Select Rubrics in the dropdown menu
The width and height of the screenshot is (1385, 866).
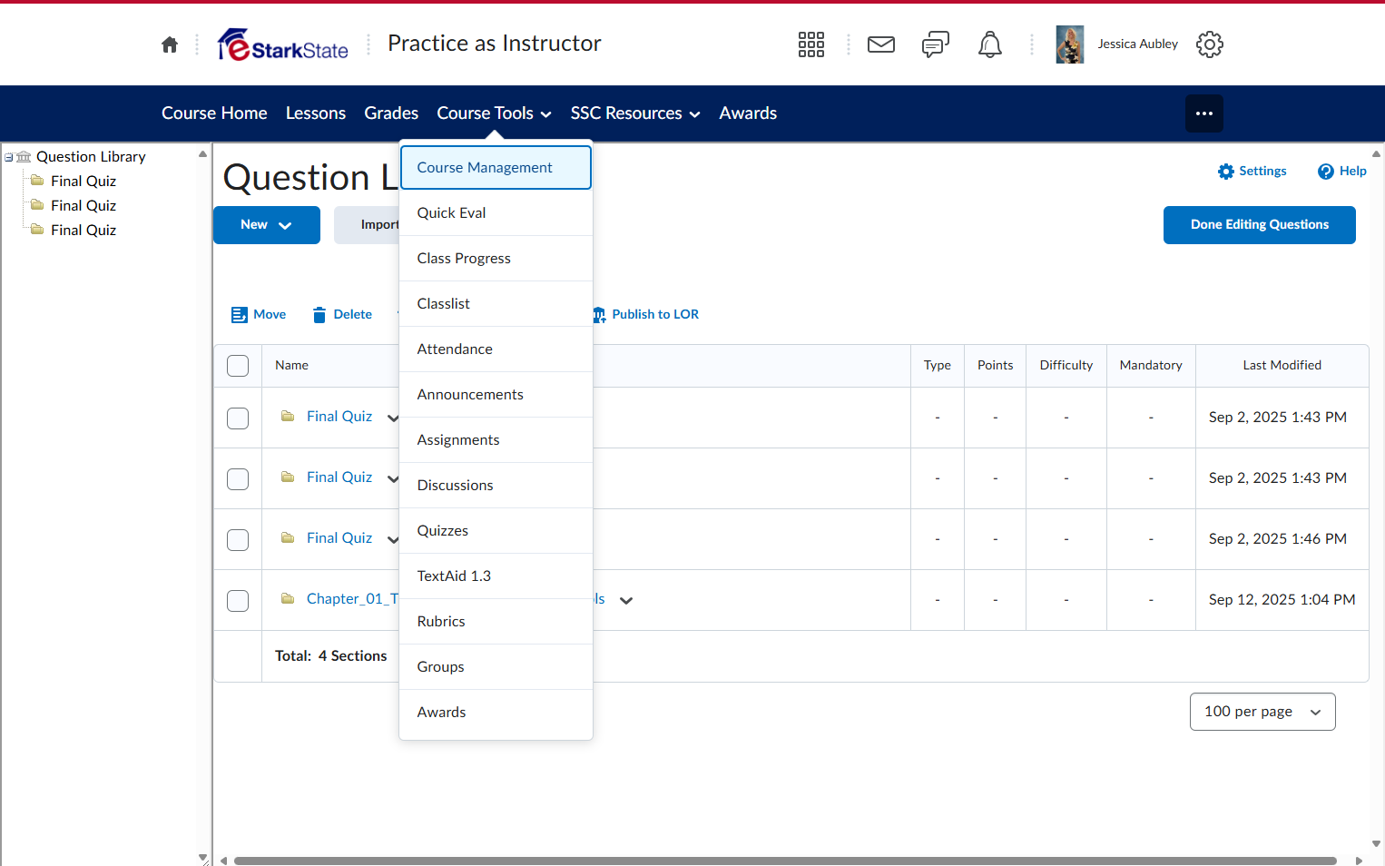tap(496, 622)
